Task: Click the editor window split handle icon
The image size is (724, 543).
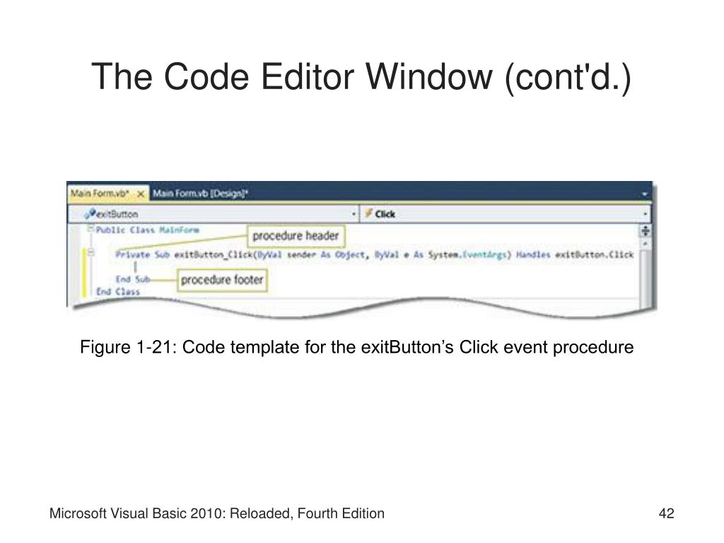Action: click(x=645, y=231)
